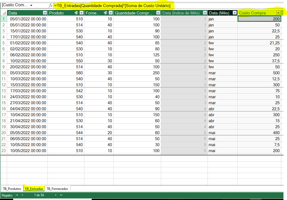This screenshot has width=287, height=200.
Task: Click the quantity cell 250
Action: pyautogui.click(x=137, y=73)
